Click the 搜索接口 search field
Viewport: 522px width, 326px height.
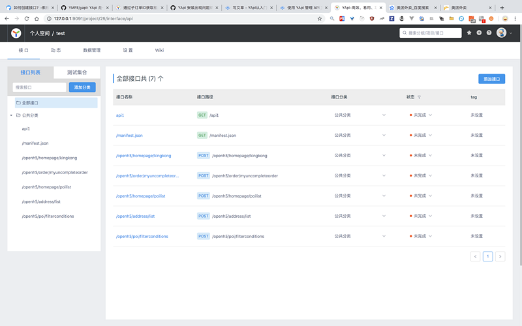(39, 87)
